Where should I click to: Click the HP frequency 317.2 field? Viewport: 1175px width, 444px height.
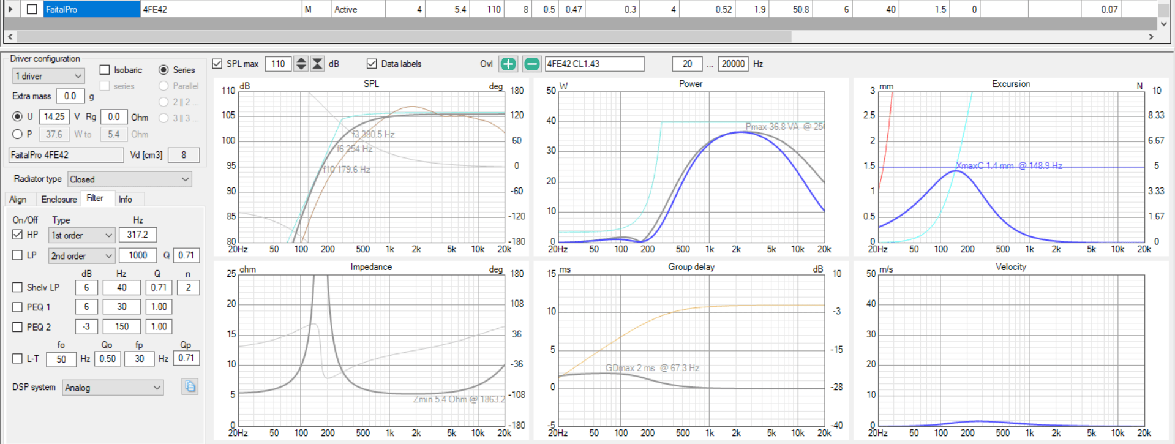click(x=138, y=235)
